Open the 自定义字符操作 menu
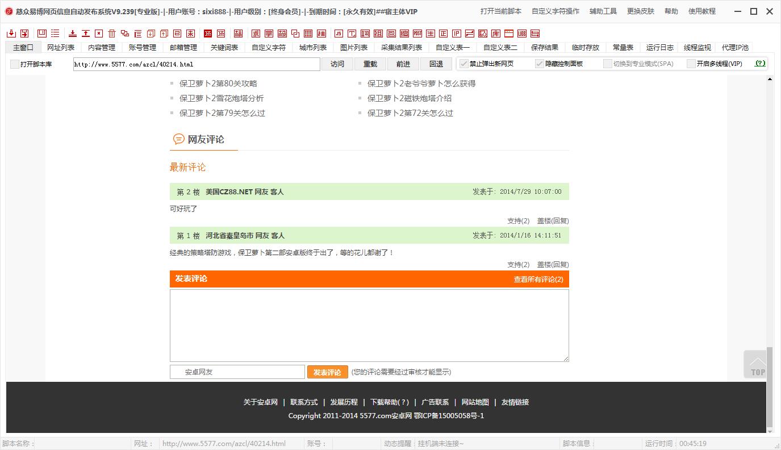The image size is (781, 450). pos(556,11)
